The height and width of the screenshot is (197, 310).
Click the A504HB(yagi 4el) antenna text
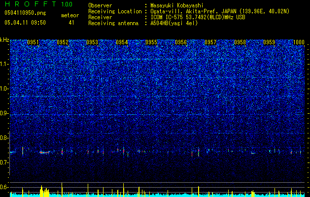tap(174, 23)
